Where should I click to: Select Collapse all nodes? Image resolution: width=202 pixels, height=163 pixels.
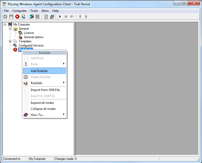coord(44,109)
